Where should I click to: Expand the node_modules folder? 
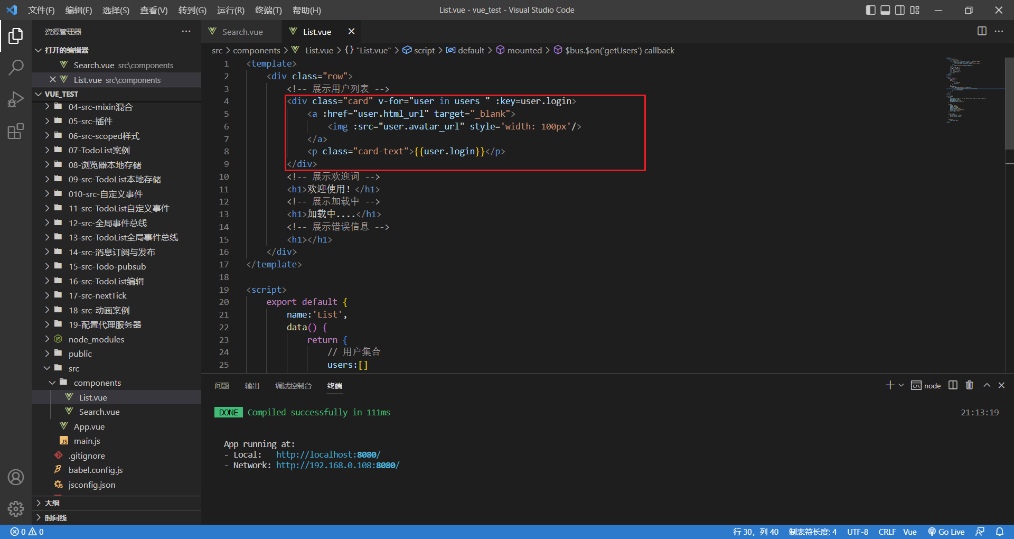point(96,339)
